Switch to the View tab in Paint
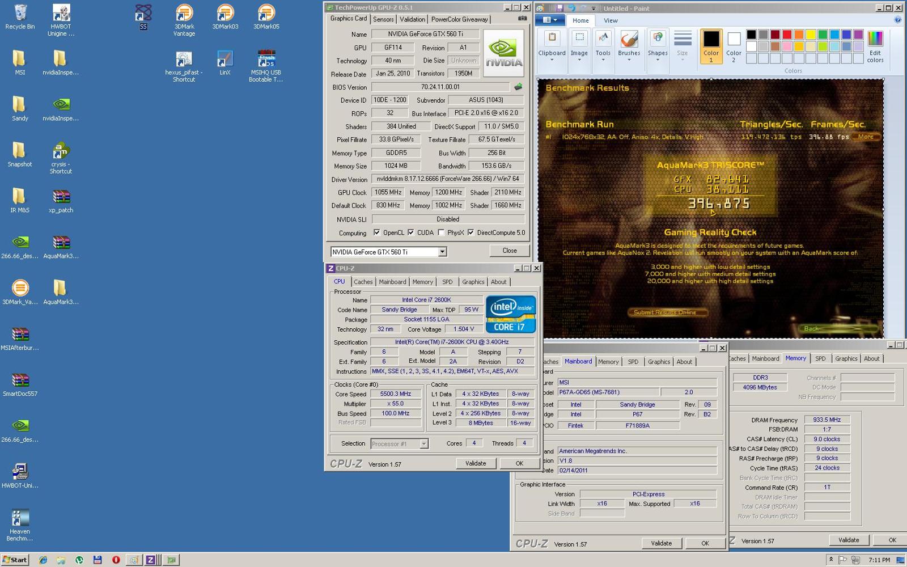This screenshot has width=907, height=567. coord(611,20)
